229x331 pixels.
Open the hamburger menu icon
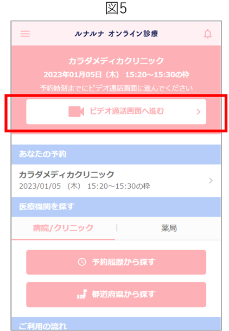pyautogui.click(x=25, y=34)
